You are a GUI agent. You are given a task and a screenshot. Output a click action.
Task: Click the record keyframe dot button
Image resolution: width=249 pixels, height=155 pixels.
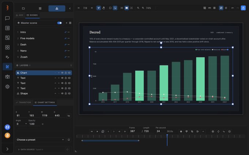coord(181,131)
